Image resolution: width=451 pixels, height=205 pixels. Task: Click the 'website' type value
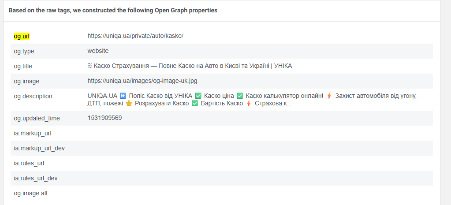(98, 51)
